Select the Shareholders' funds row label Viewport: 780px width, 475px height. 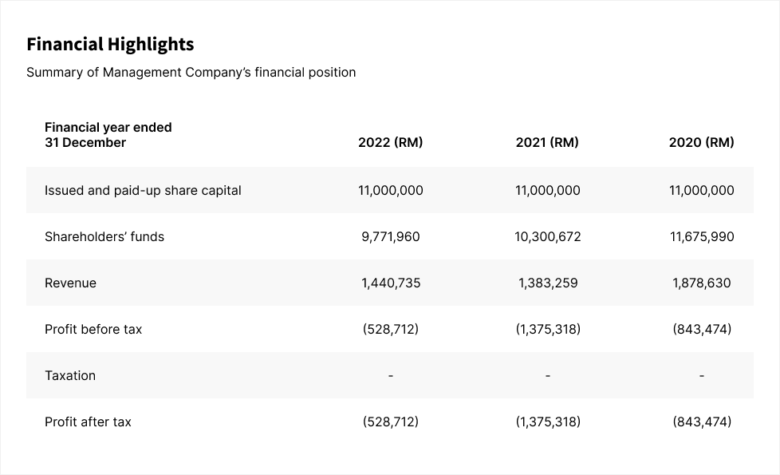point(104,237)
